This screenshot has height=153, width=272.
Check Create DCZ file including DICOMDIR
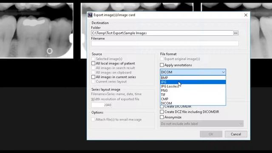(162, 112)
